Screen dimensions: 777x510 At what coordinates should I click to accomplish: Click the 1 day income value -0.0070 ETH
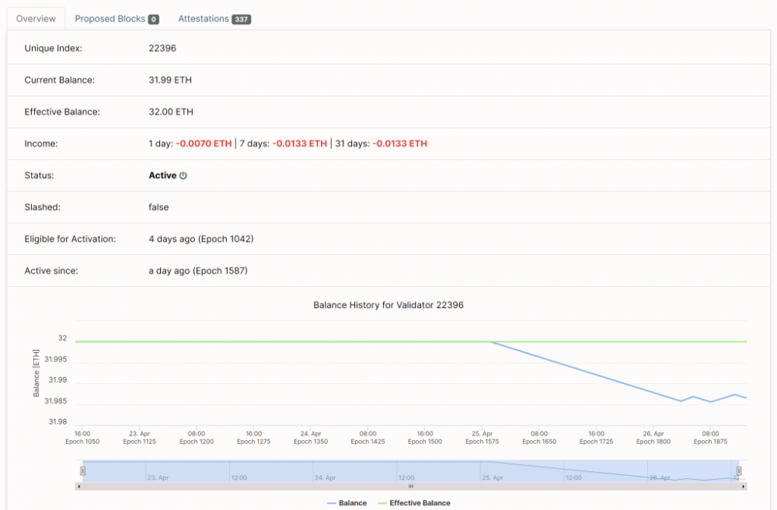(x=204, y=143)
